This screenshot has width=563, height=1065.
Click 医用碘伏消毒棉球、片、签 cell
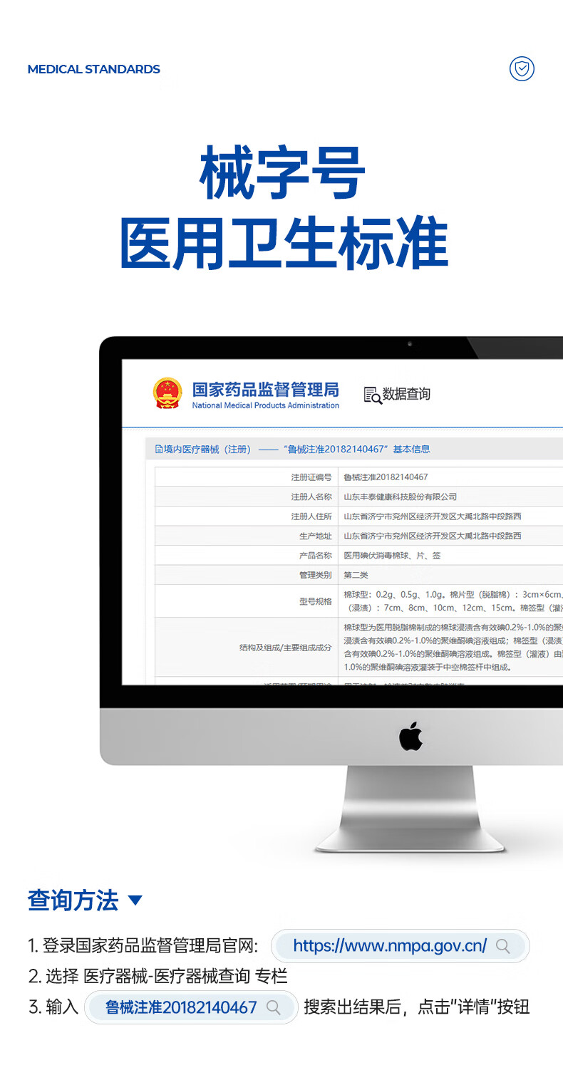click(x=392, y=556)
